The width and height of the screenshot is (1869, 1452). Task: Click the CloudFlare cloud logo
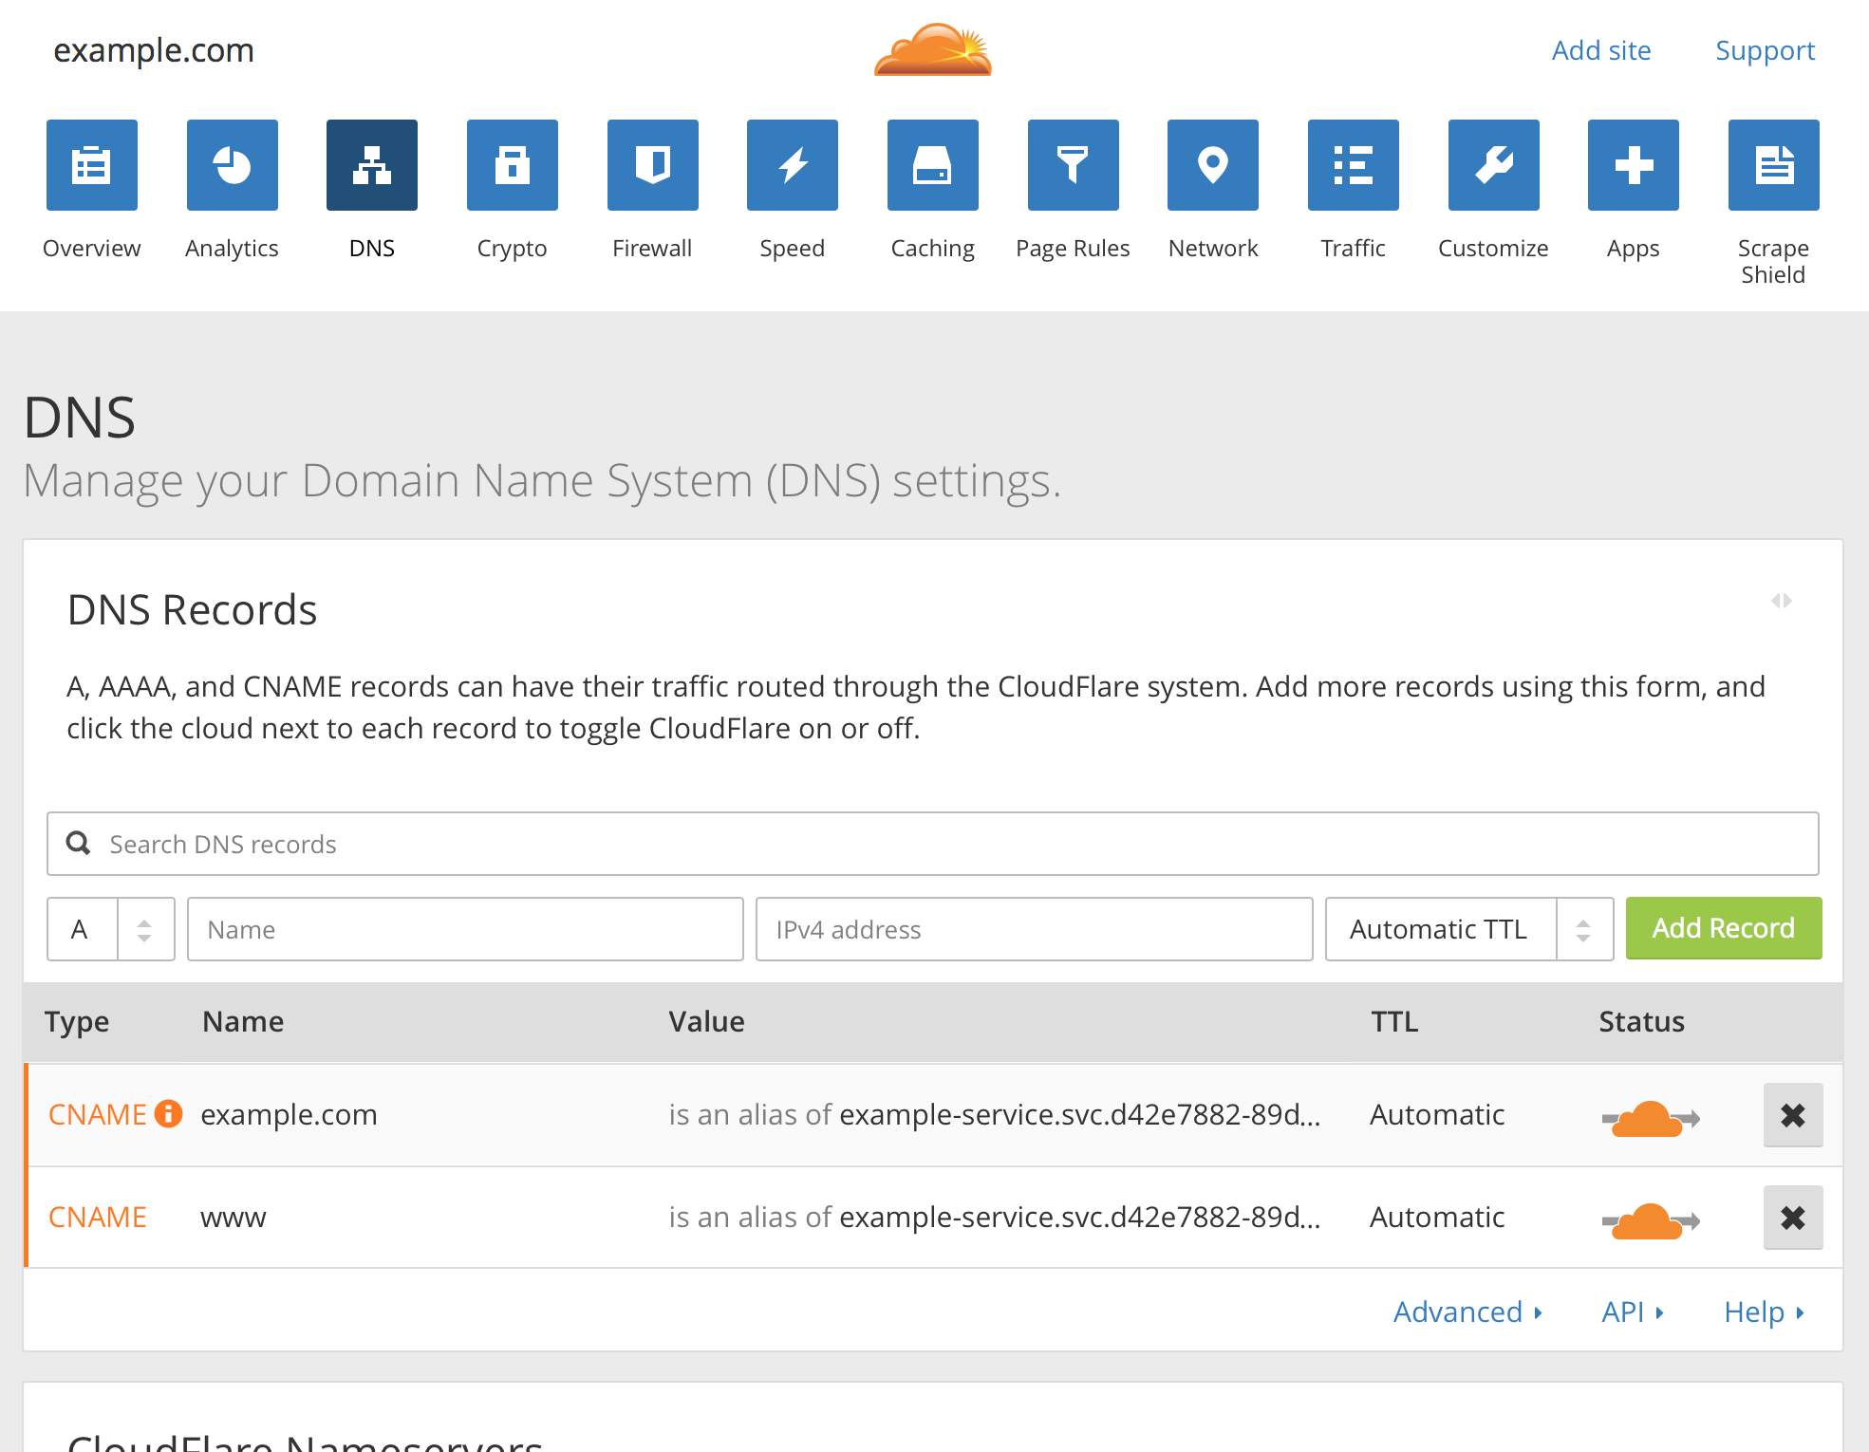pyautogui.click(x=933, y=49)
